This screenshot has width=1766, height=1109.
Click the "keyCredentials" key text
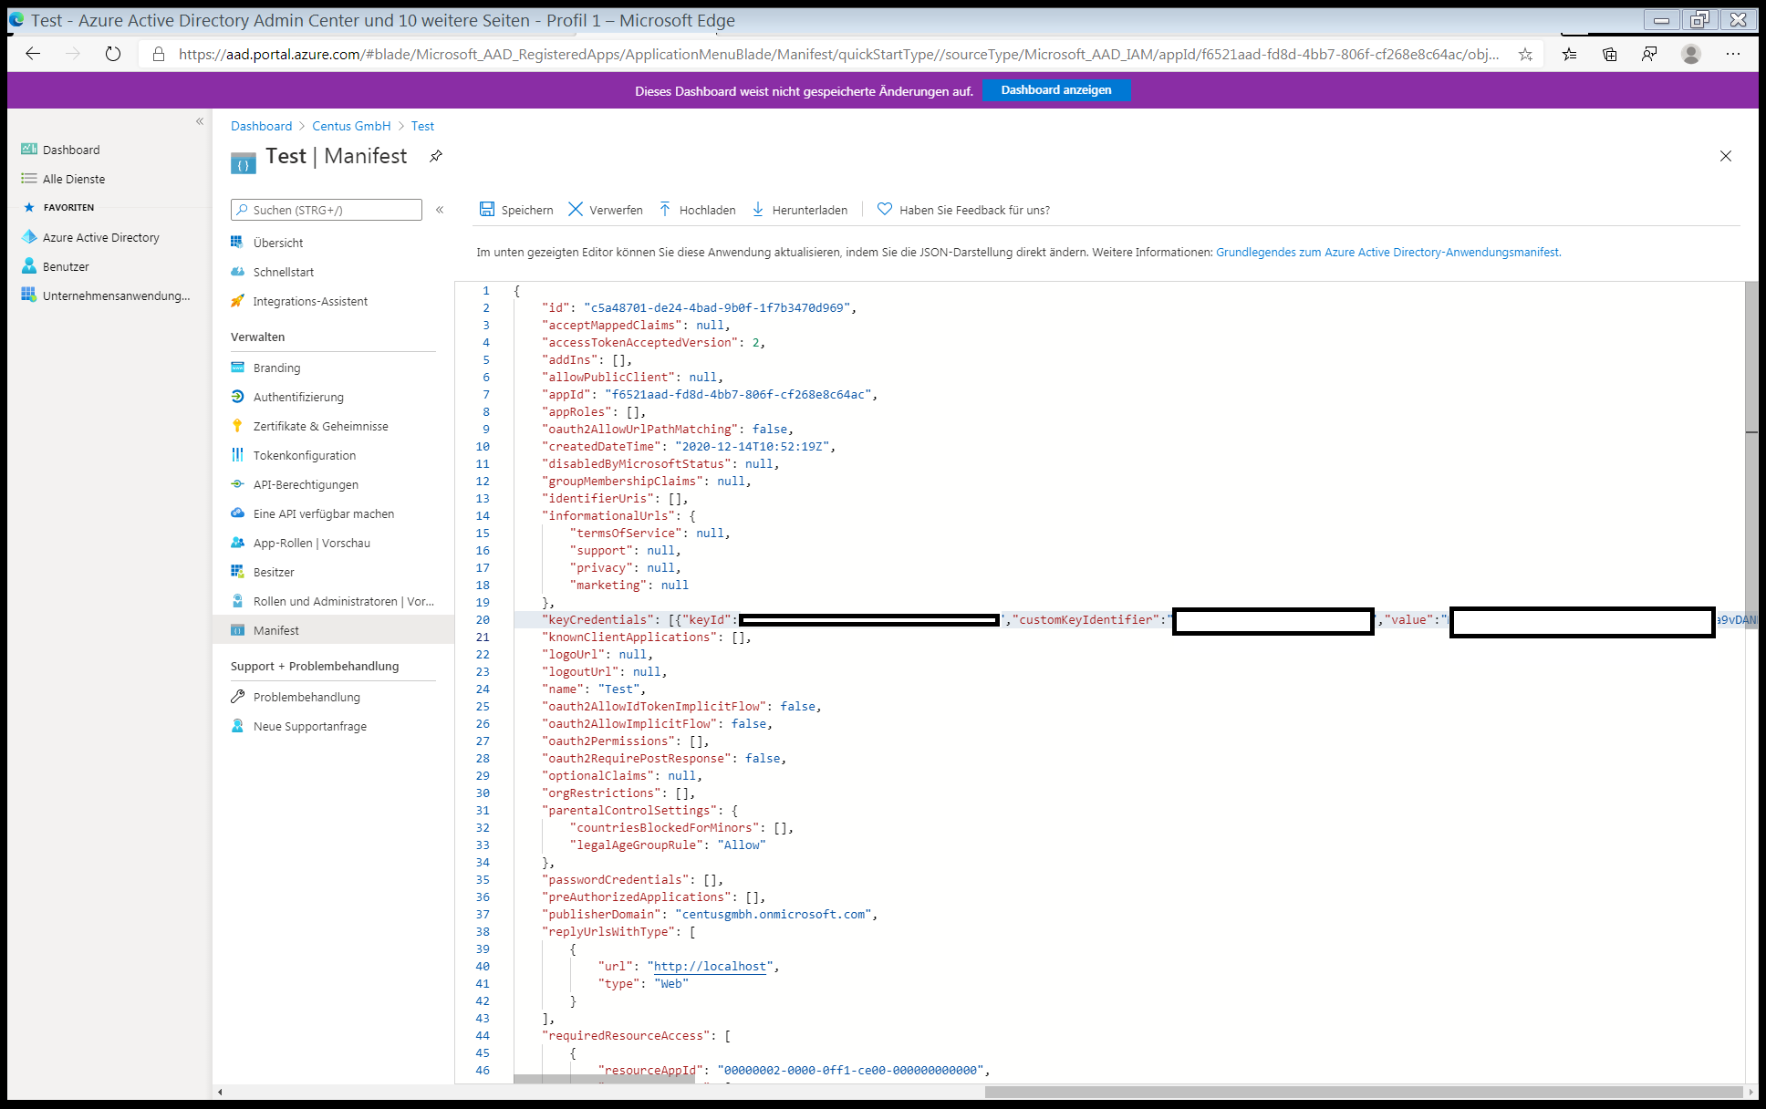(x=597, y=620)
